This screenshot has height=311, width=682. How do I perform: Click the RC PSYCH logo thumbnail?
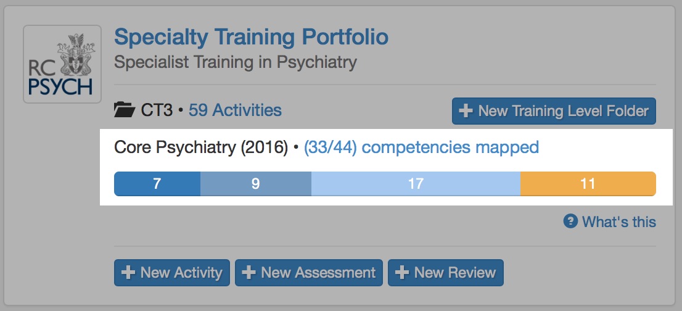(x=62, y=64)
